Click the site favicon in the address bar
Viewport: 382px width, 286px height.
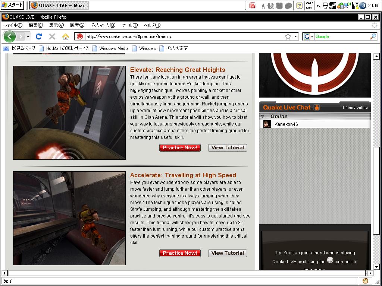click(80, 36)
